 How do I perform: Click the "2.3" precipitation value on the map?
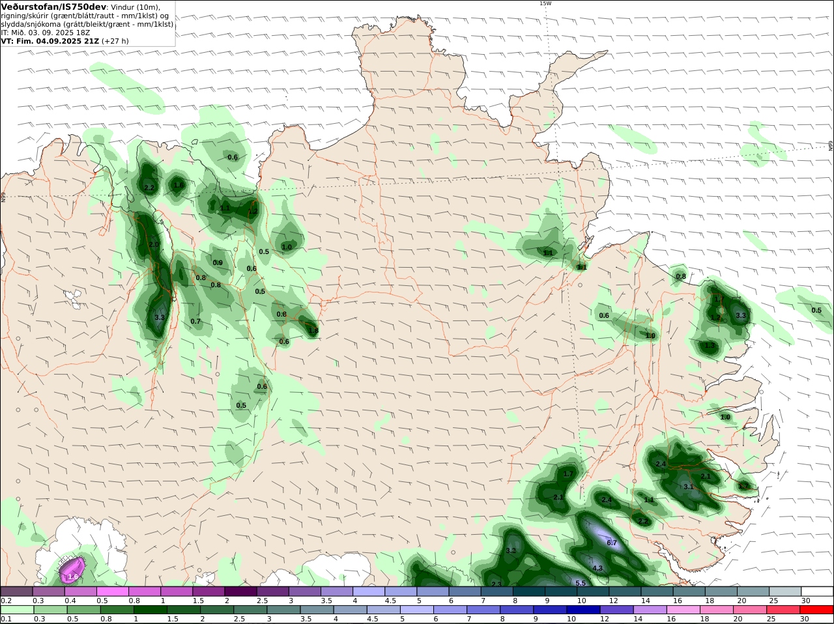(x=496, y=584)
